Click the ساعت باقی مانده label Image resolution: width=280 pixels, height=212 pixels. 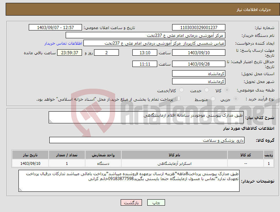tap(40, 53)
